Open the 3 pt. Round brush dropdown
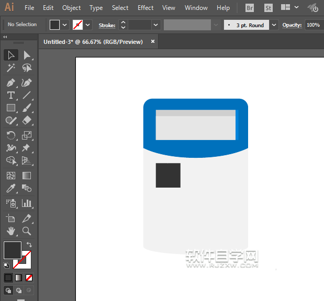The width and height of the screenshot is (324, 301). [274, 25]
